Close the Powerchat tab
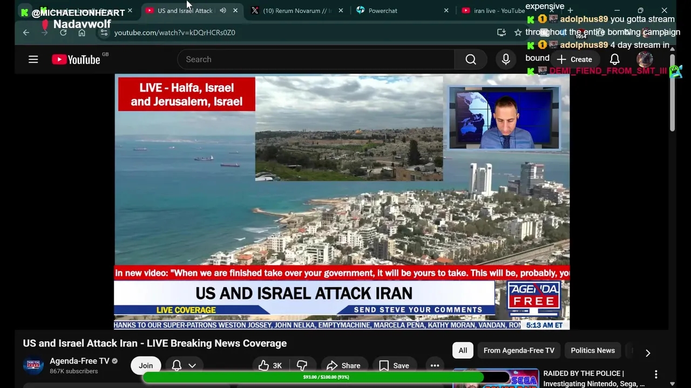Viewport: 691px width, 388px height. pyautogui.click(x=446, y=10)
